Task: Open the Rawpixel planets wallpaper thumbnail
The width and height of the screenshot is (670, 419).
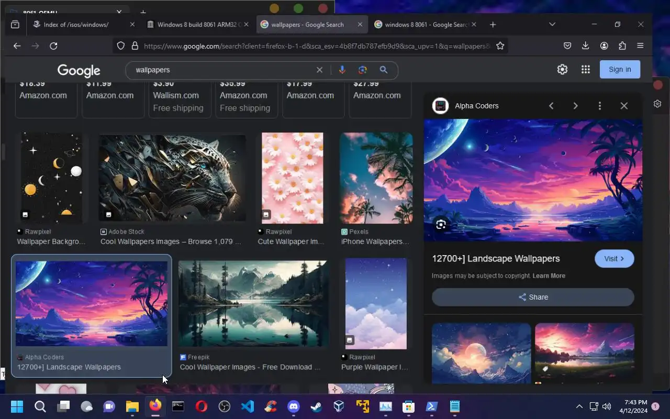Action: pyautogui.click(x=51, y=178)
